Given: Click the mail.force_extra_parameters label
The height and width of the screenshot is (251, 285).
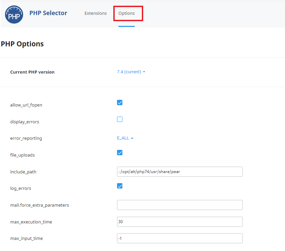Looking at the screenshot, I should (x=40, y=205).
